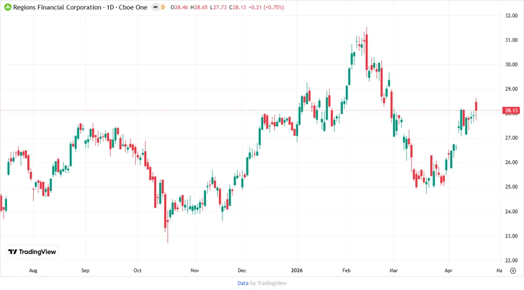Viewport: 524px width, 290px height.
Task: Click the Dec time axis label
Action: pos(242,270)
